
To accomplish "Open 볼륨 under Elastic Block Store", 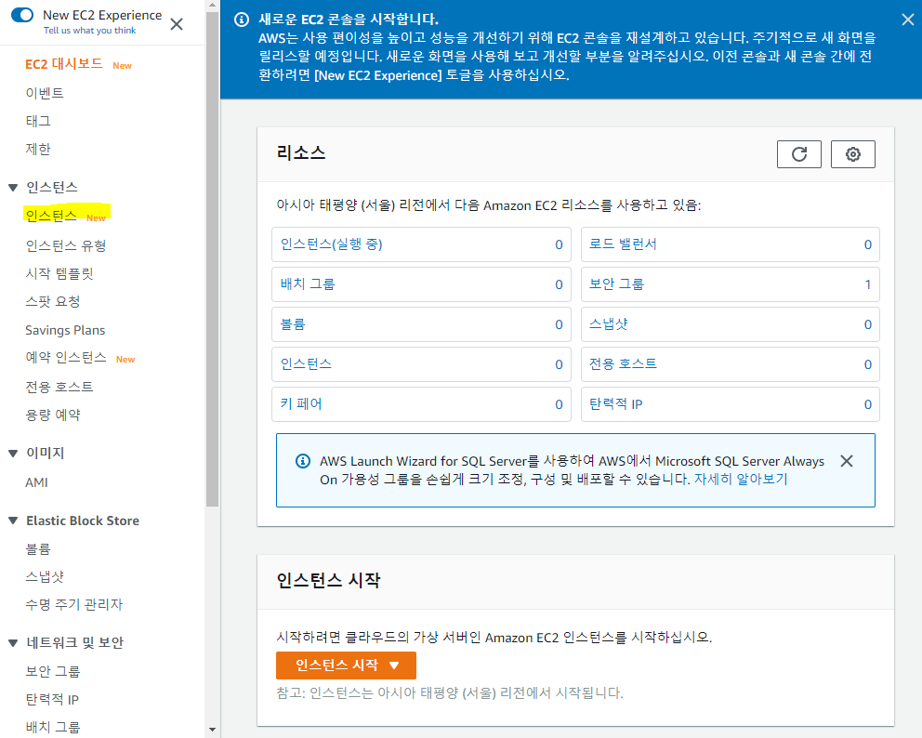I will pos(38,549).
